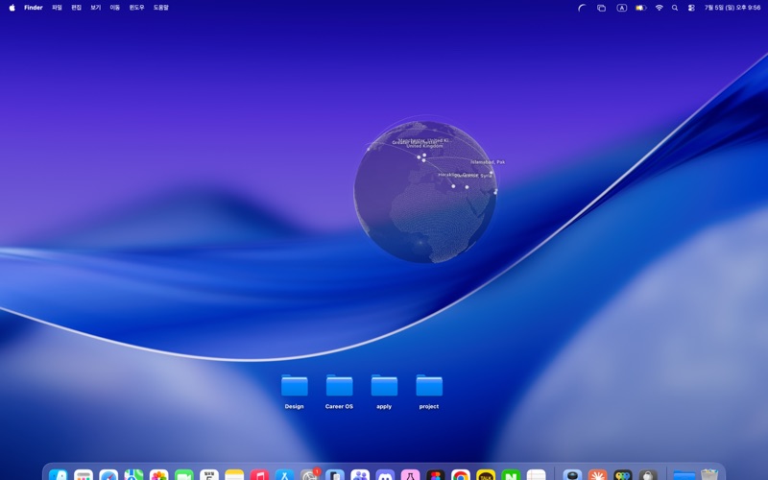Image resolution: width=768 pixels, height=480 pixels.
Task: Open the blue folder stack in Dock
Action: pos(684,475)
